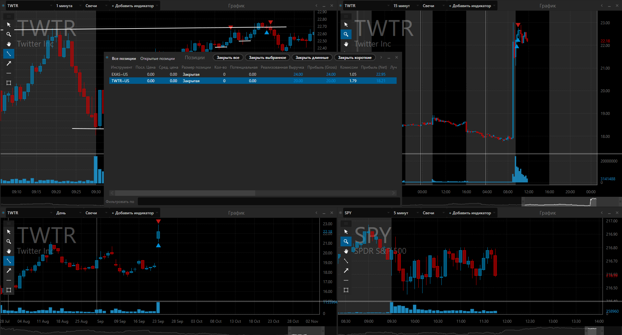This screenshot has height=335, width=622.
Task: Expand symbol dropdown arrow in SPY chart
Action: 389,213
